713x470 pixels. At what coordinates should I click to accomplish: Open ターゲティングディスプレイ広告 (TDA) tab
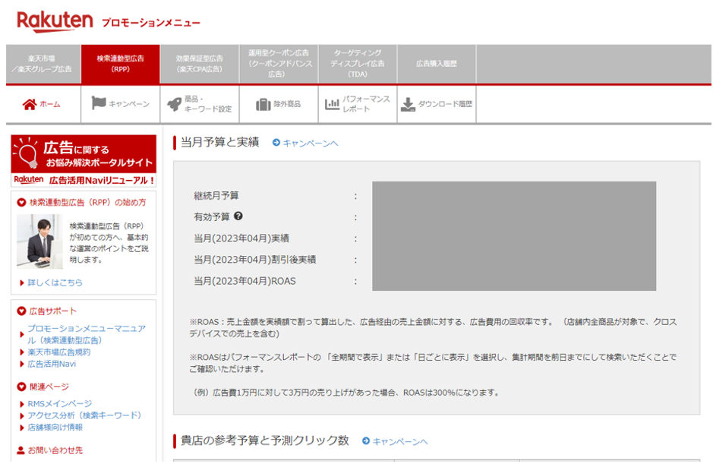tap(358, 64)
